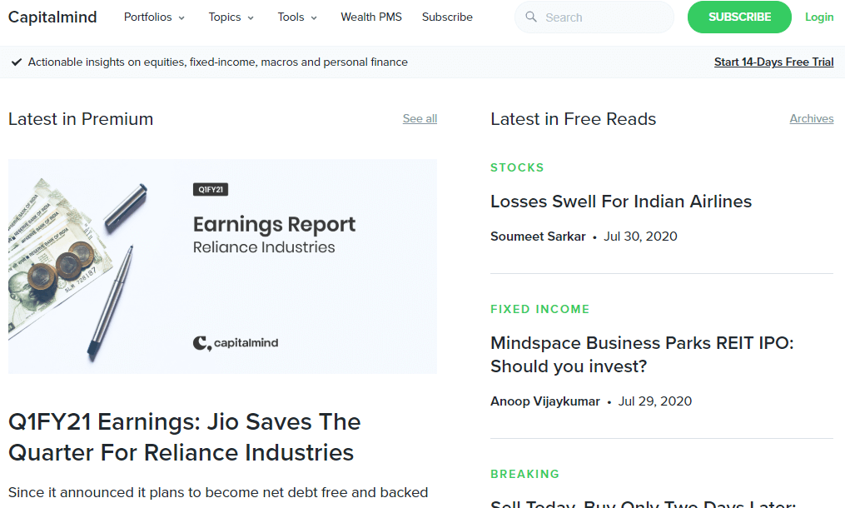The width and height of the screenshot is (845, 508).
Task: Click the 'Latest in Premium' section heading
Action: (x=81, y=119)
